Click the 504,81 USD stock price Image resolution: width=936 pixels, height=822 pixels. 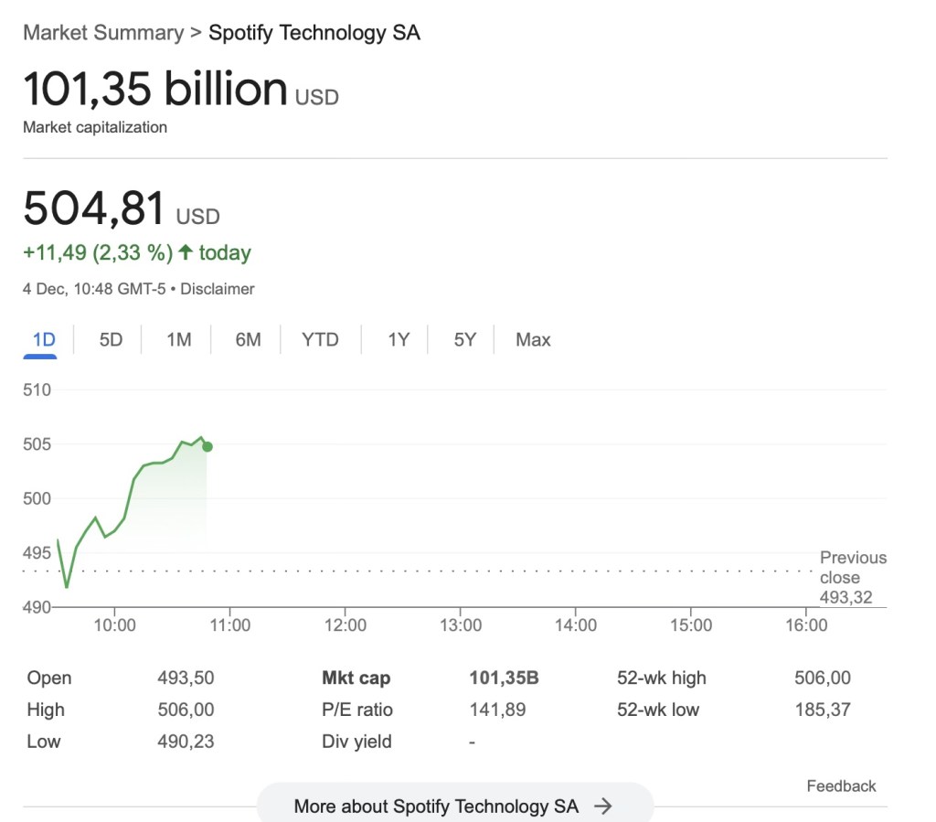coord(122,208)
